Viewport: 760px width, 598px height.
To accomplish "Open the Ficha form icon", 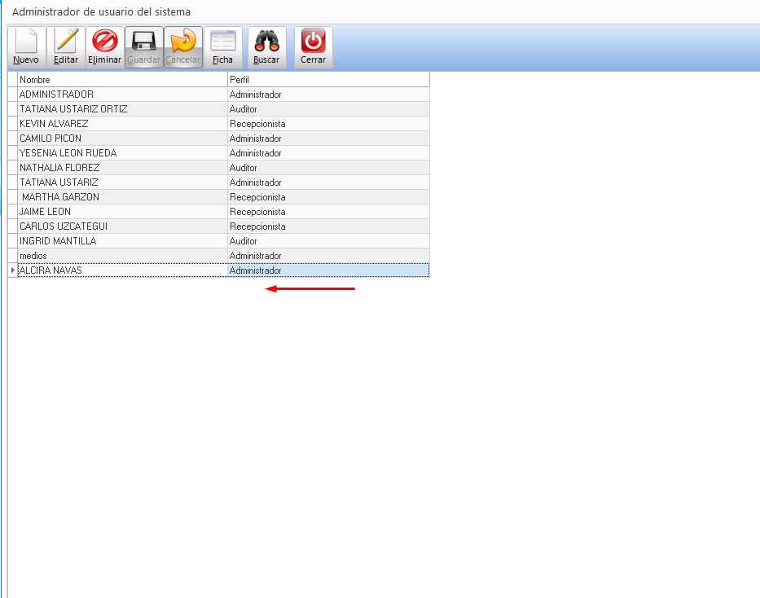I will click(222, 42).
